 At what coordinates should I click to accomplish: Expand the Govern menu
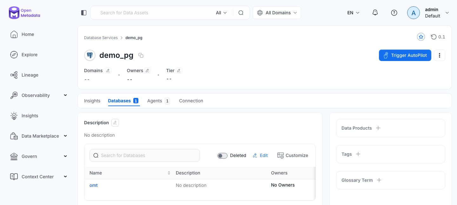click(65, 156)
